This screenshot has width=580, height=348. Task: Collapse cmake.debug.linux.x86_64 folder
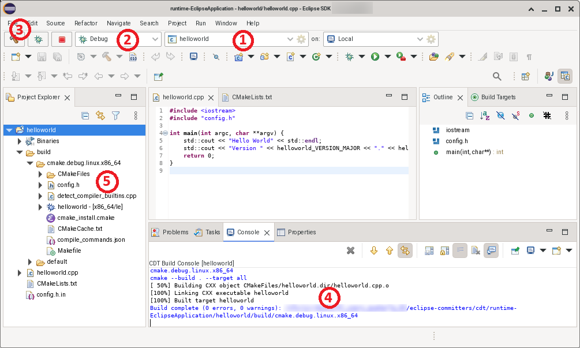pos(30,163)
